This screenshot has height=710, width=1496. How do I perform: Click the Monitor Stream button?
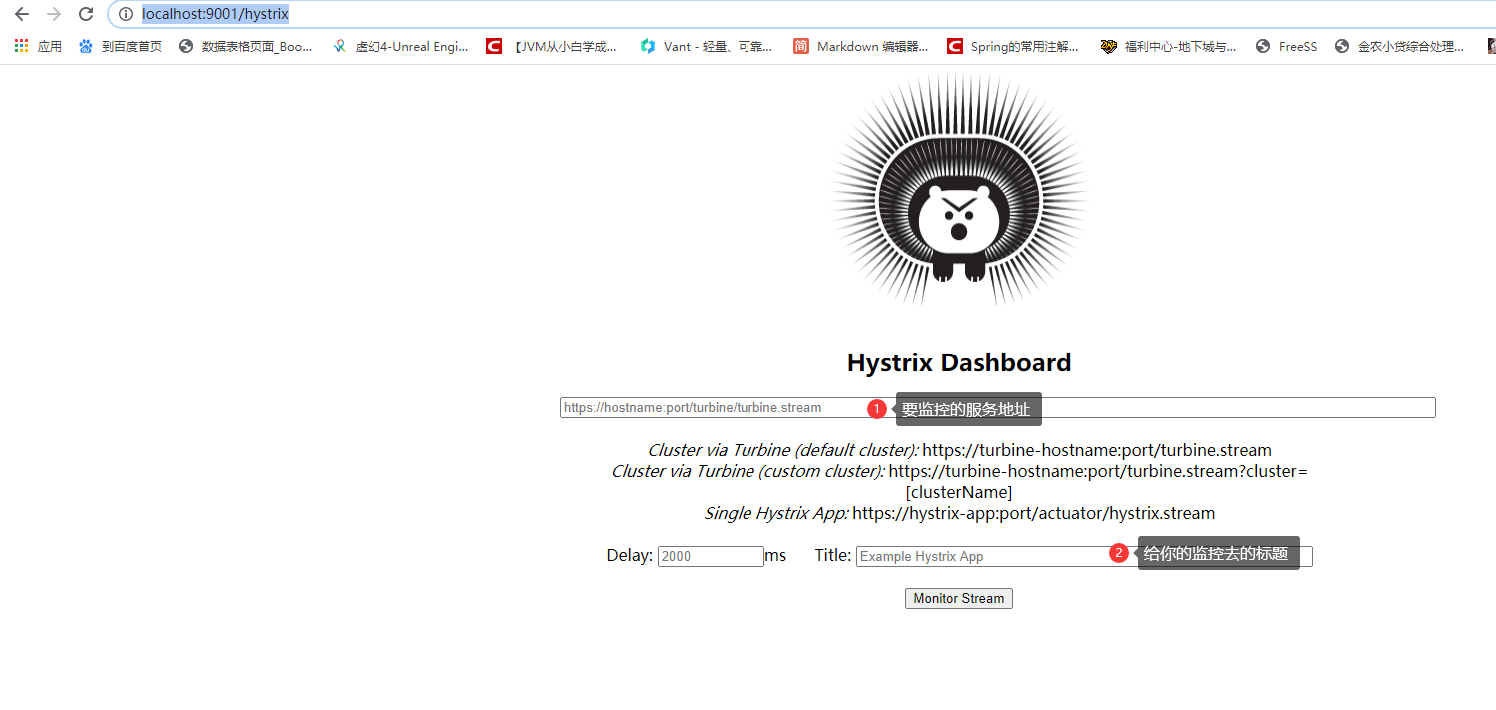(x=959, y=598)
